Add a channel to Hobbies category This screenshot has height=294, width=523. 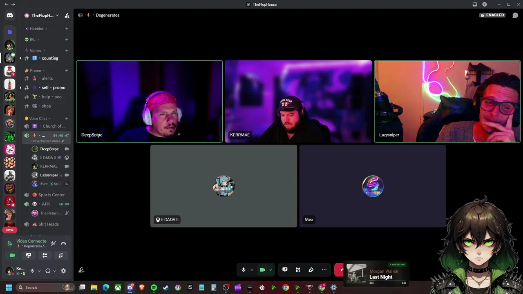coord(67,29)
